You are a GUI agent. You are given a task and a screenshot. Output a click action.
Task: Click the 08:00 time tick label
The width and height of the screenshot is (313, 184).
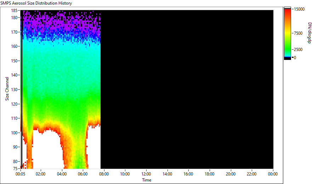[x=104, y=174]
